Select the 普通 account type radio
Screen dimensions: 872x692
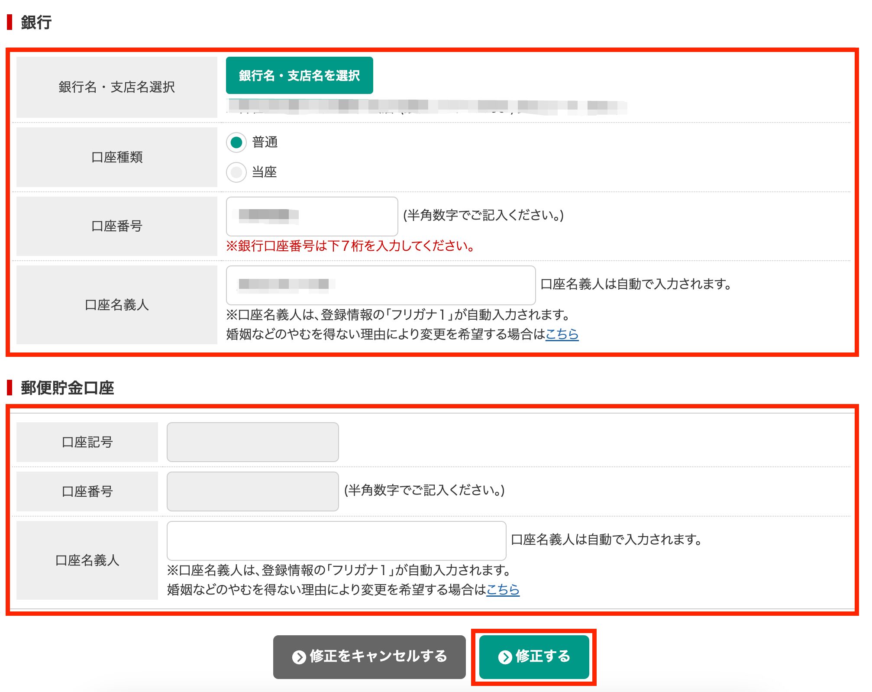click(236, 142)
